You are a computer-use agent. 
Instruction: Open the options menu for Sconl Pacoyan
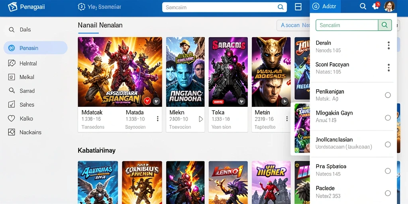point(388,68)
